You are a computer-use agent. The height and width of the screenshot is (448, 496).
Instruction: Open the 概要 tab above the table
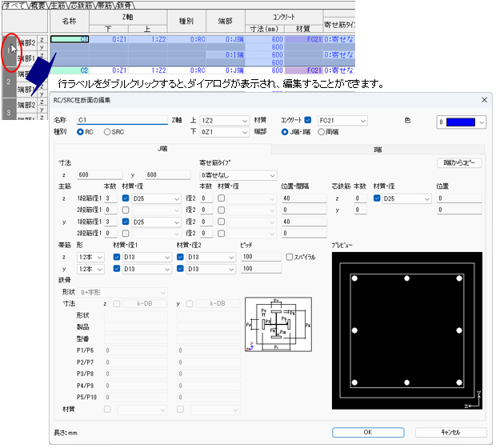[38, 6]
